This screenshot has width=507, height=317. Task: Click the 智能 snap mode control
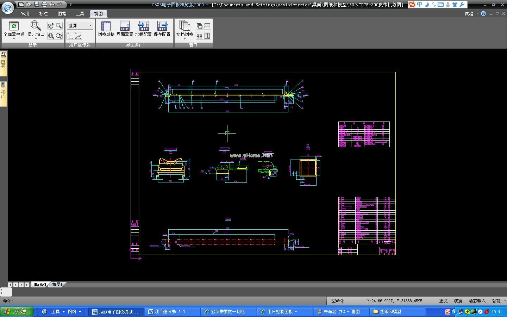tap(497, 301)
